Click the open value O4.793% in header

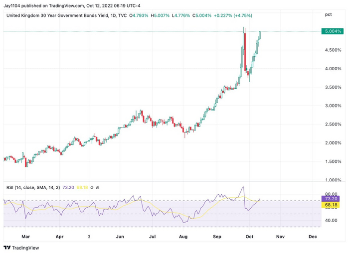coord(139,15)
